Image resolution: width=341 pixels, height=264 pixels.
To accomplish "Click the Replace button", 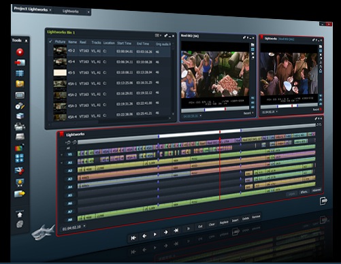I will [x=224, y=222].
